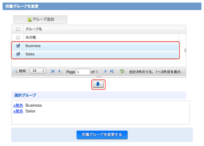Jump to last page icon
The image size is (204, 146).
(112, 71)
